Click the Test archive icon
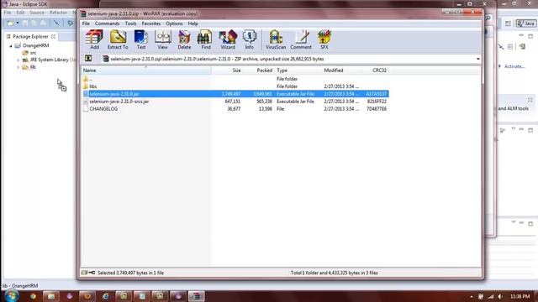Screen dimensions: 538x302 point(141,39)
